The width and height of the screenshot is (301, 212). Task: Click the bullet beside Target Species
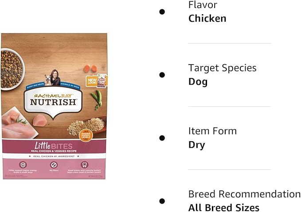pos(162,75)
